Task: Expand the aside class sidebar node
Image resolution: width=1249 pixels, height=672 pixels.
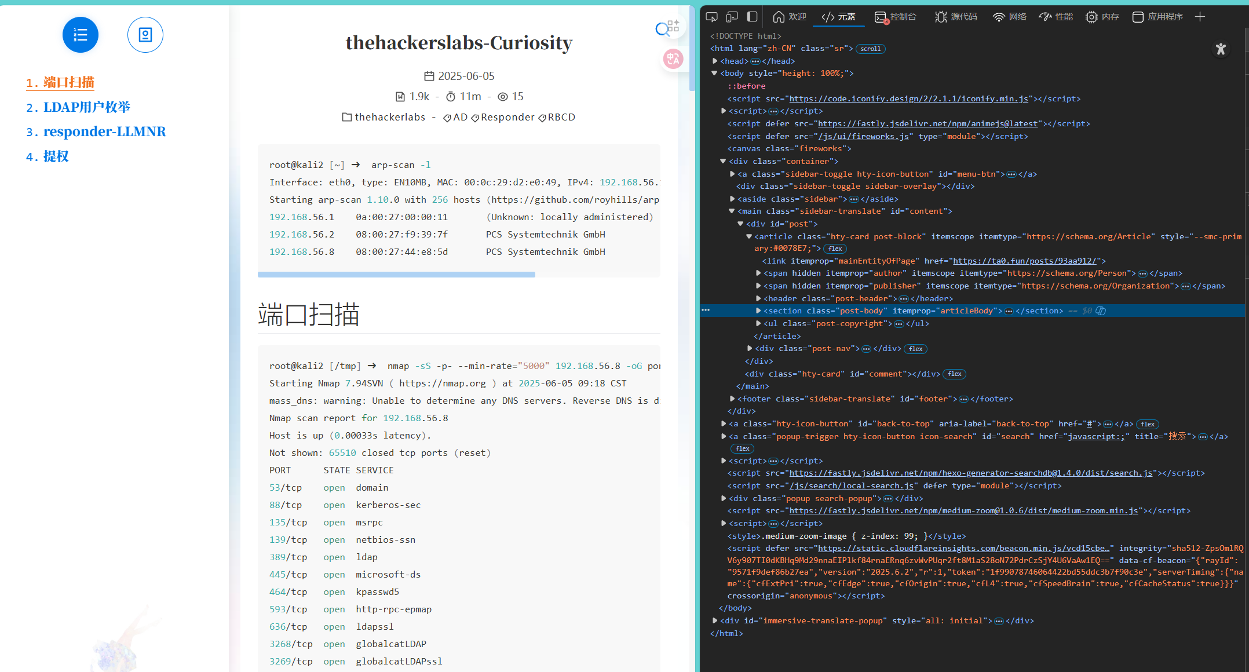Action: 732,199
